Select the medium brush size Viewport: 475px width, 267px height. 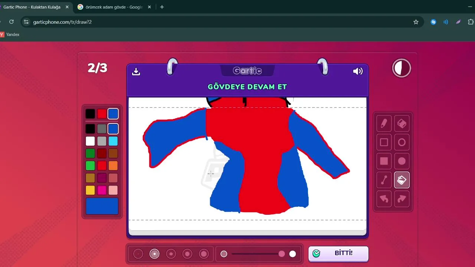(171, 254)
